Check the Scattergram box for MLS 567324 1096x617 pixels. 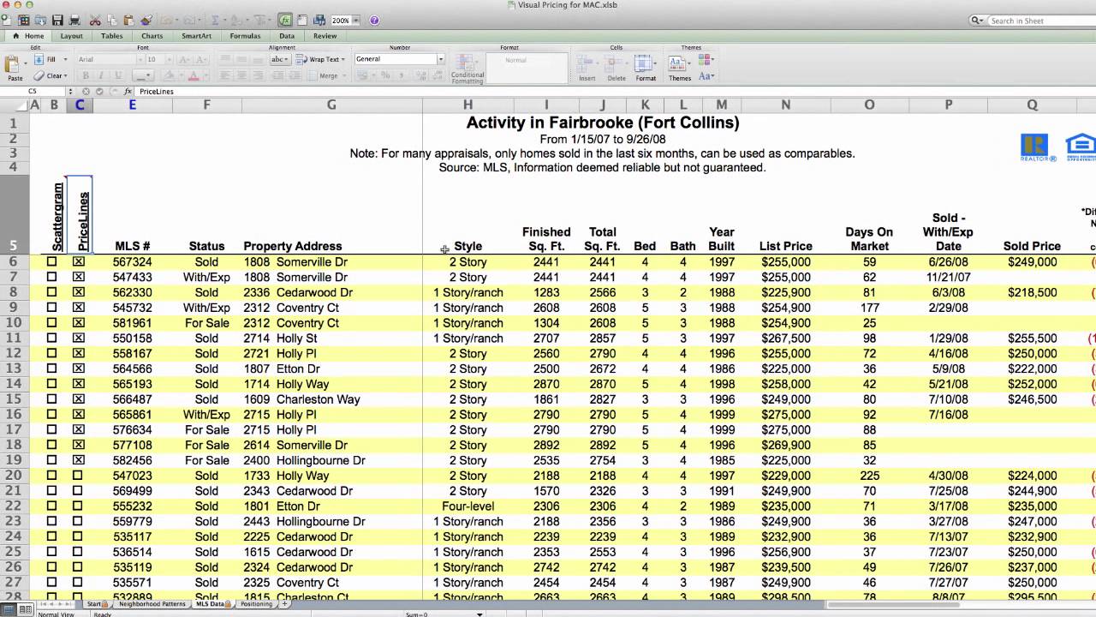(52, 262)
